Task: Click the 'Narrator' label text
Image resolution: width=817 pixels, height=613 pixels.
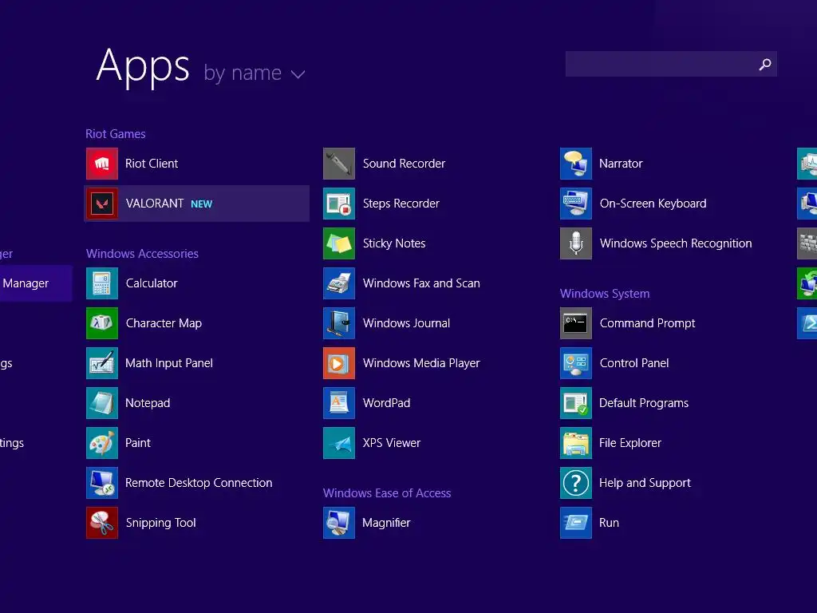Action: [x=621, y=164]
